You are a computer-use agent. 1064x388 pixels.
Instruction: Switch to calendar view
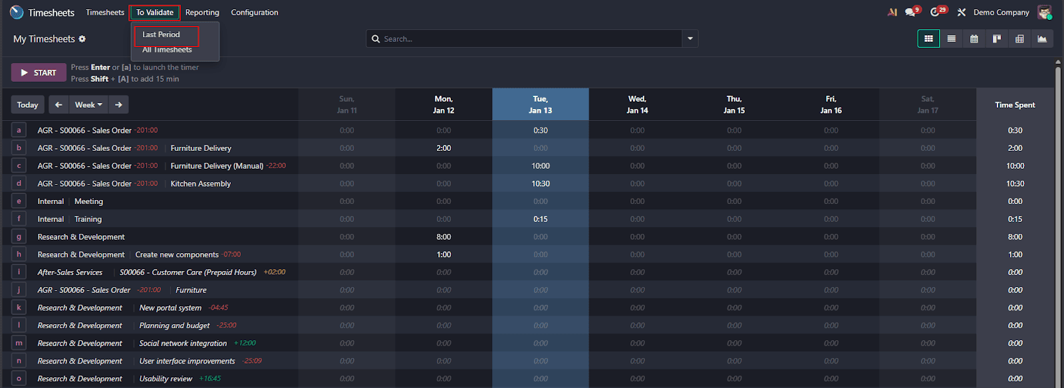(x=974, y=39)
